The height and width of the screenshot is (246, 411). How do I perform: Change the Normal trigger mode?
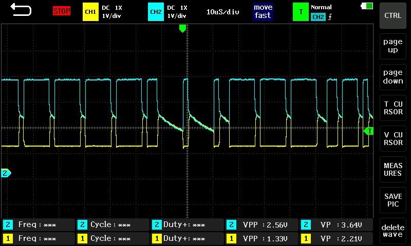[x=321, y=7]
